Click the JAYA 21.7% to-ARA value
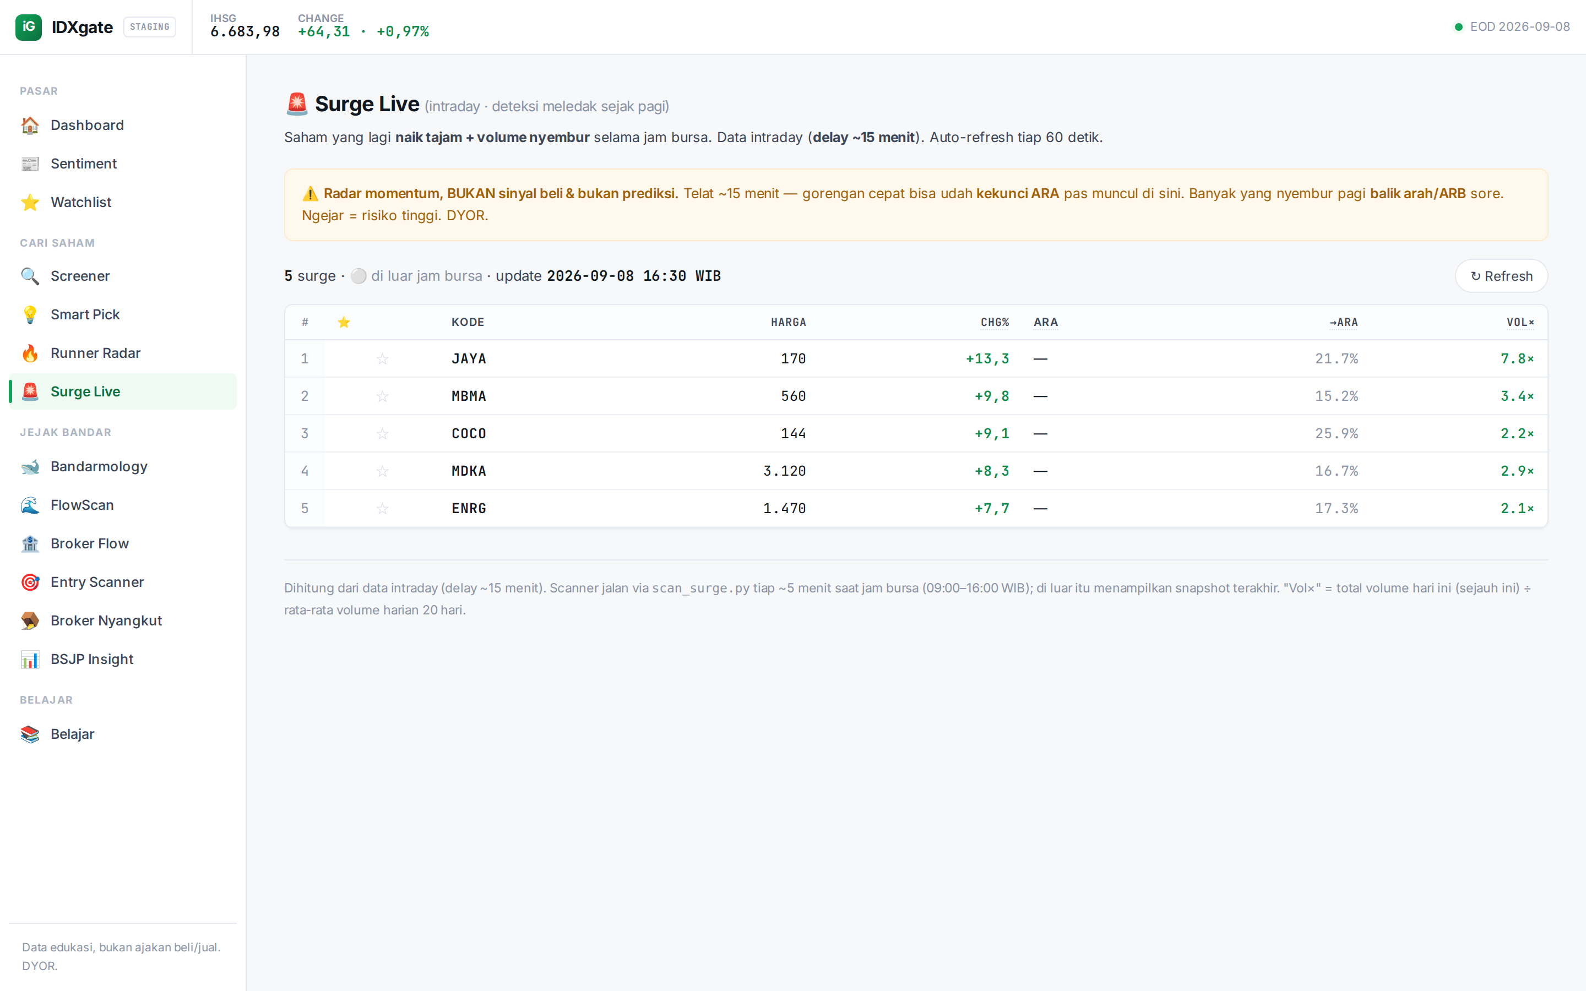Image resolution: width=1586 pixels, height=991 pixels. tap(1337, 358)
